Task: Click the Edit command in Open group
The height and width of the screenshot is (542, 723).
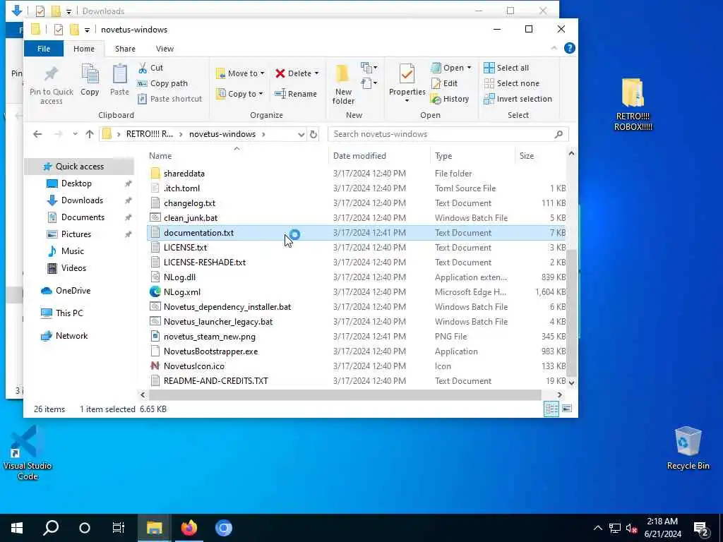Action: pos(445,83)
